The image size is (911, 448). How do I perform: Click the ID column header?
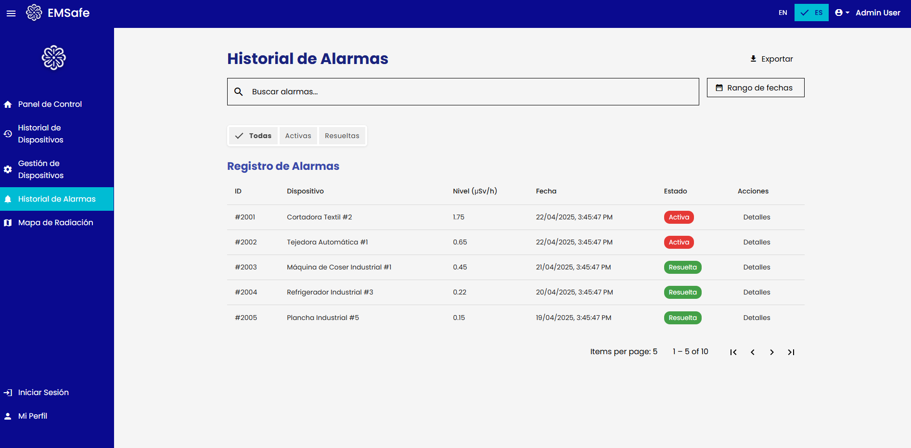pos(238,192)
